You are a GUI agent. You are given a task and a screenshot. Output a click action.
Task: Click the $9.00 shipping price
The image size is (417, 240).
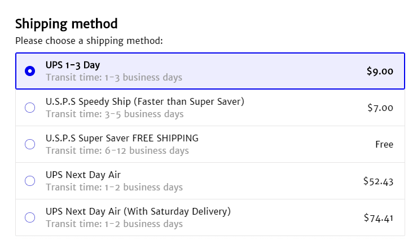pos(380,72)
